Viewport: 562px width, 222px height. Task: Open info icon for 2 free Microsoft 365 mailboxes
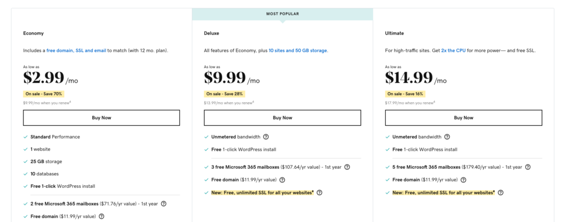tap(164, 203)
